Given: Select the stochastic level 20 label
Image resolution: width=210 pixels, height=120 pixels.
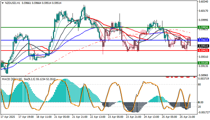Looking at the screenshot, I should [x=199, y=107].
